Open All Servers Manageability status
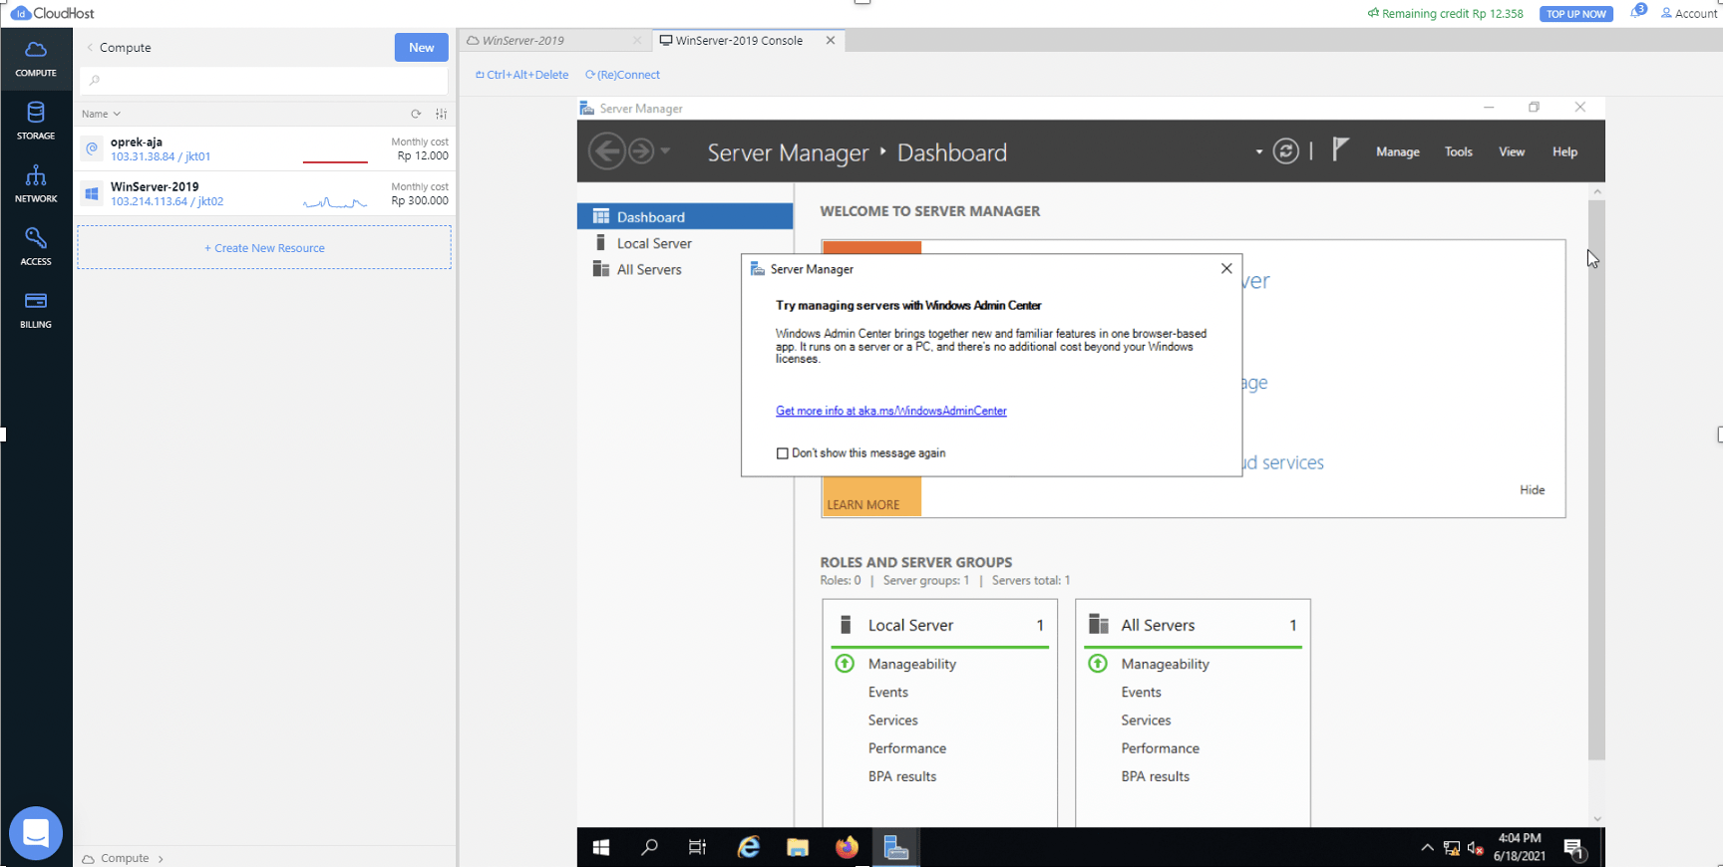Image resolution: width=1723 pixels, height=867 pixels. [x=1165, y=664]
